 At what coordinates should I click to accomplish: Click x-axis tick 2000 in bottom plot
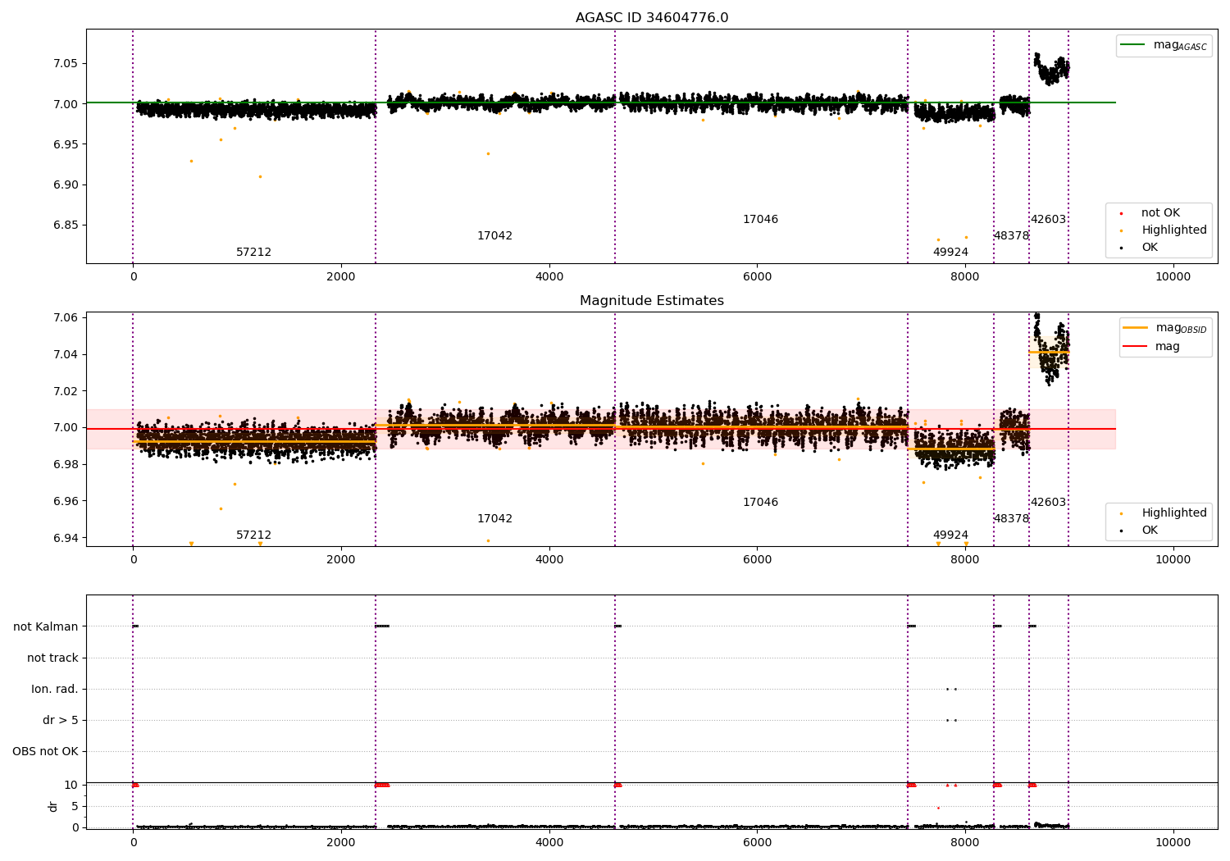(x=341, y=842)
